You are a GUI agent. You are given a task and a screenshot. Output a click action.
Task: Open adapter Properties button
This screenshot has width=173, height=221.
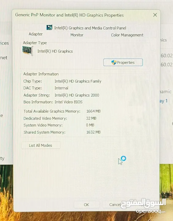coord(123,62)
